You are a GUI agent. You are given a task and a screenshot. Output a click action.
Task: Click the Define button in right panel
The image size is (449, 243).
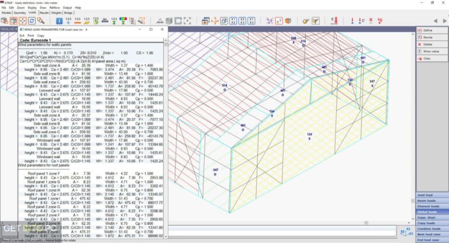pos(432,30)
